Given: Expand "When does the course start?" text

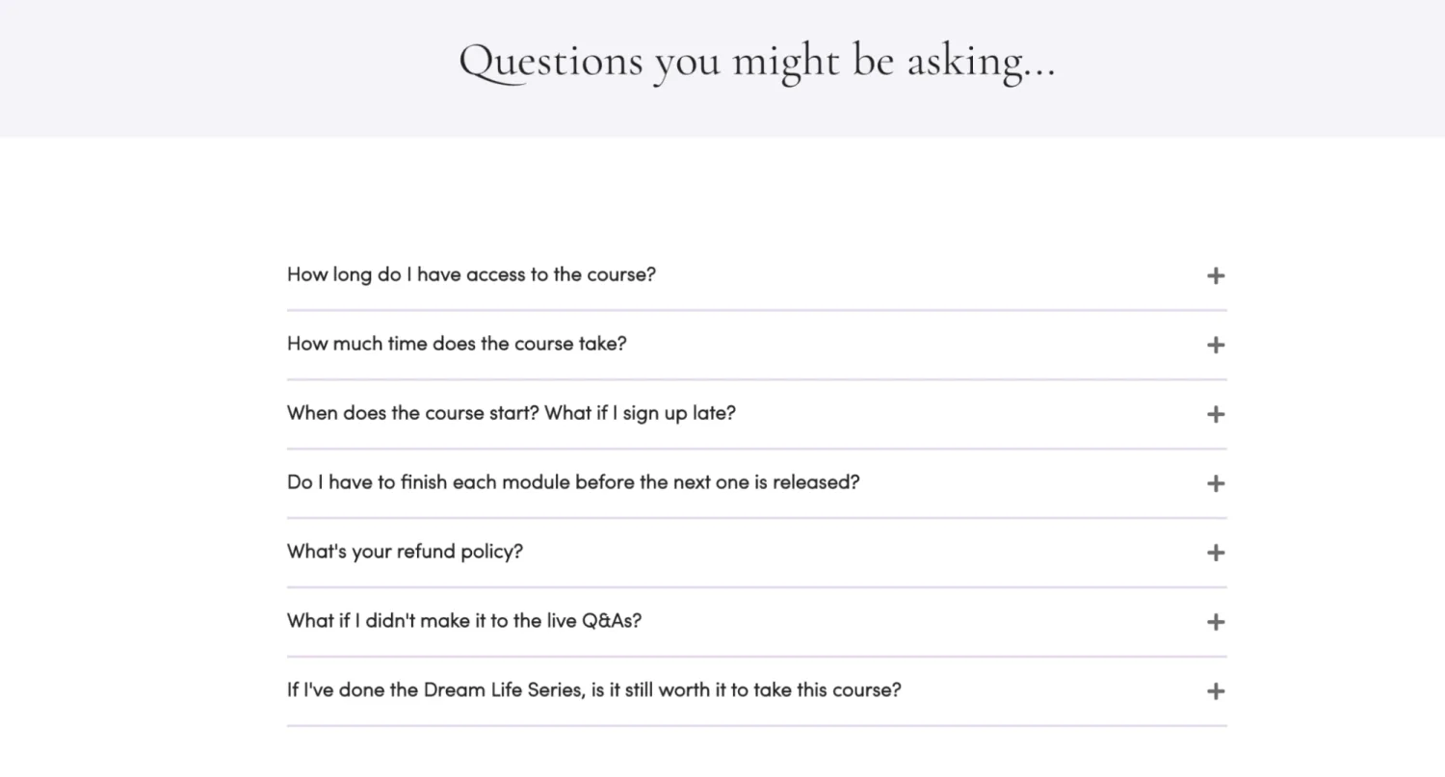Looking at the screenshot, I should [511, 413].
